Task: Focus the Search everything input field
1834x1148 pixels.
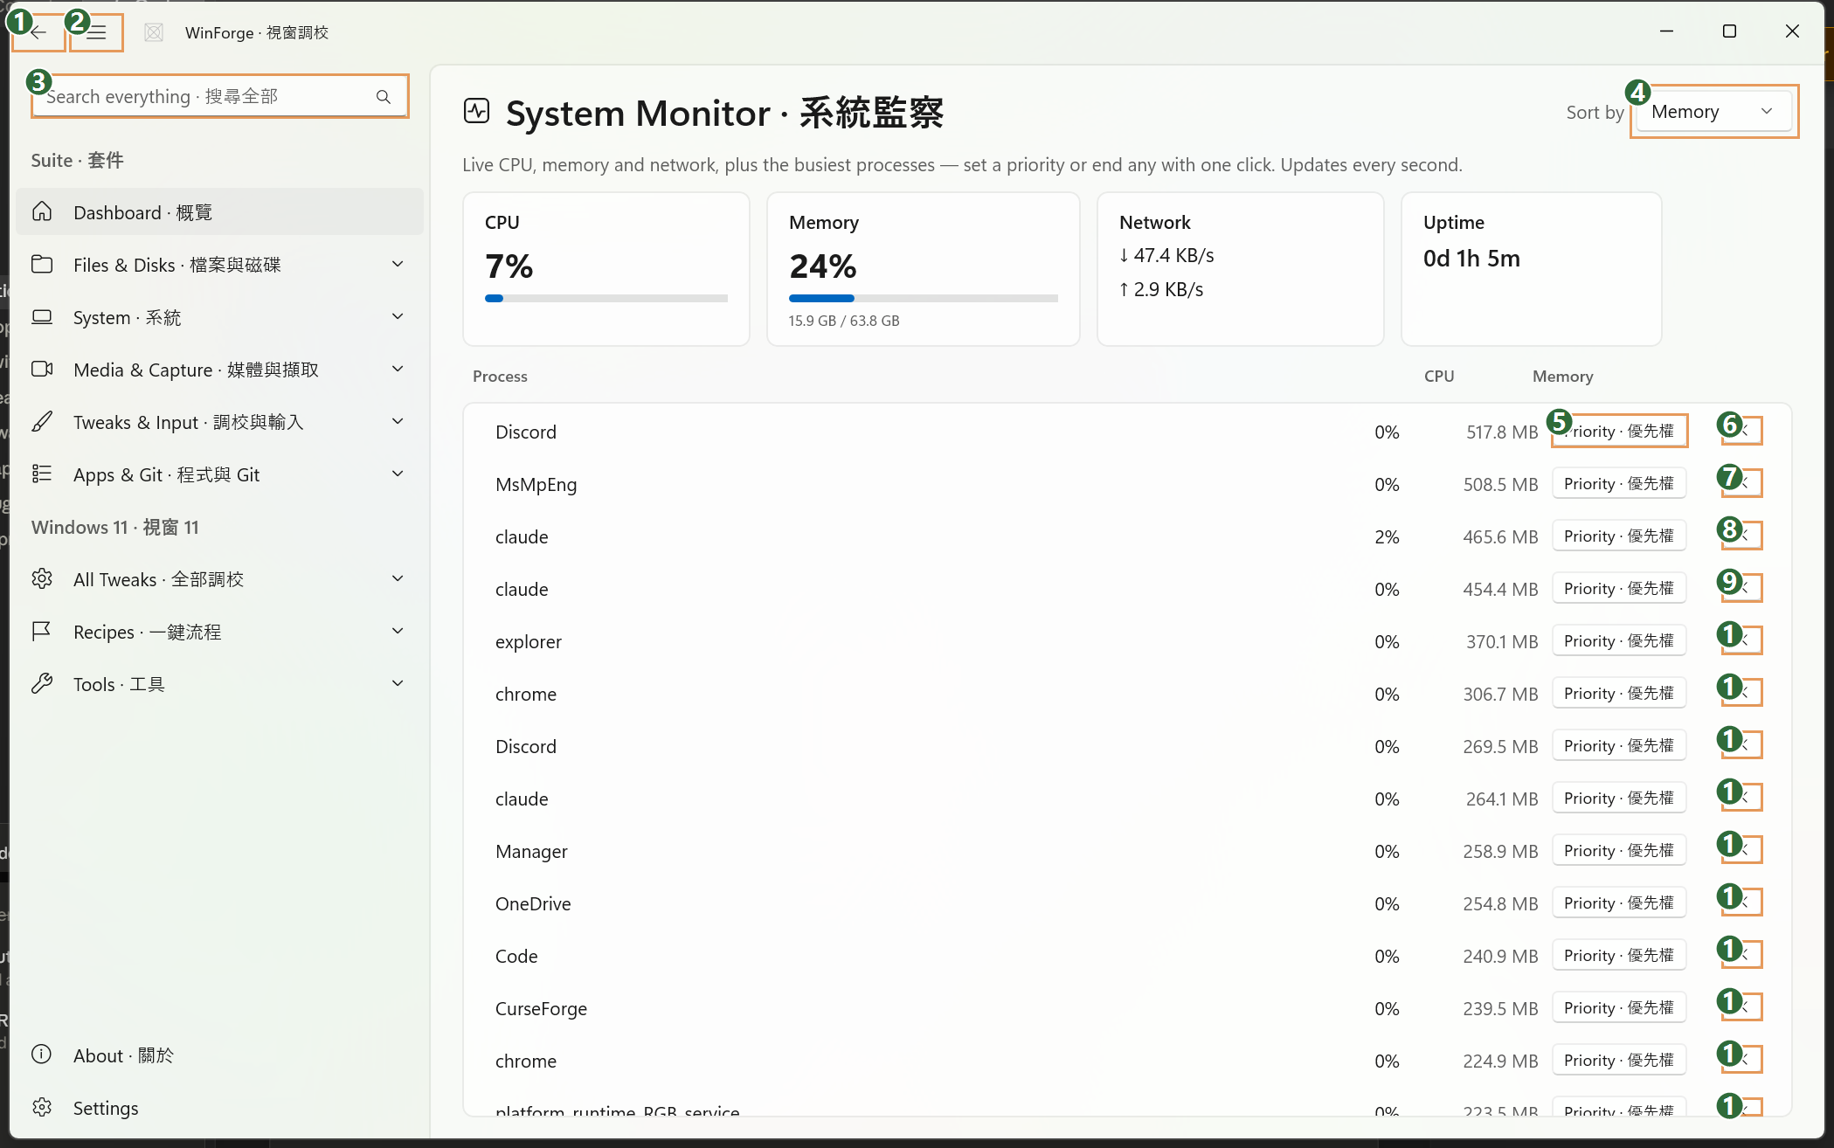Action: pyautogui.click(x=220, y=96)
